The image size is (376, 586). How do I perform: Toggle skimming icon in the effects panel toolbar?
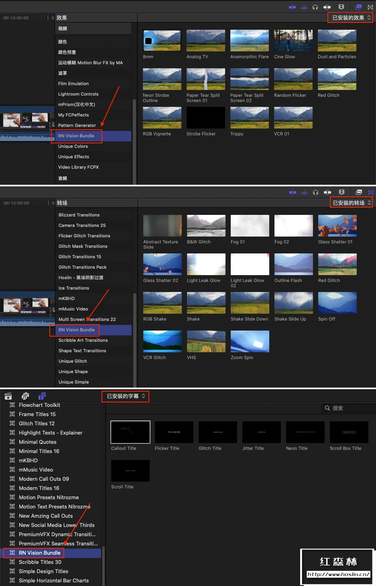point(327,7)
